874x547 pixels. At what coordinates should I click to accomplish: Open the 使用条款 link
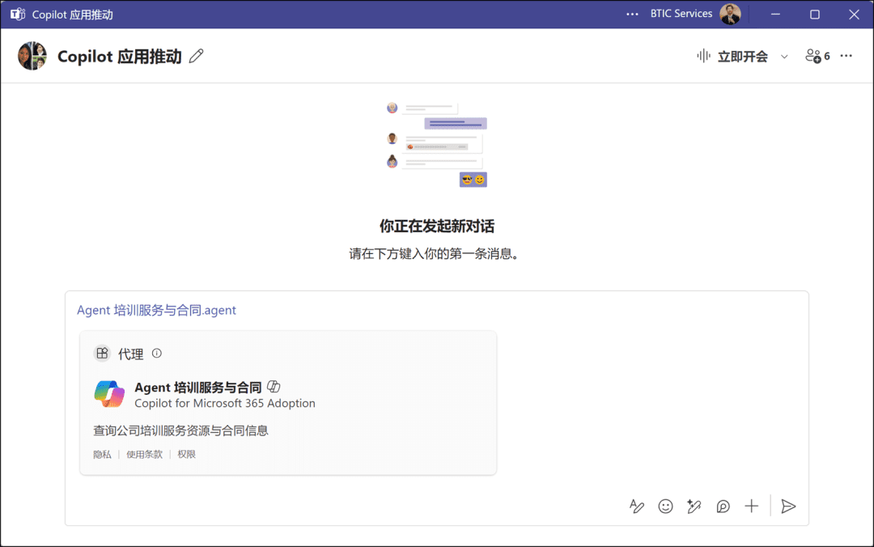click(144, 455)
